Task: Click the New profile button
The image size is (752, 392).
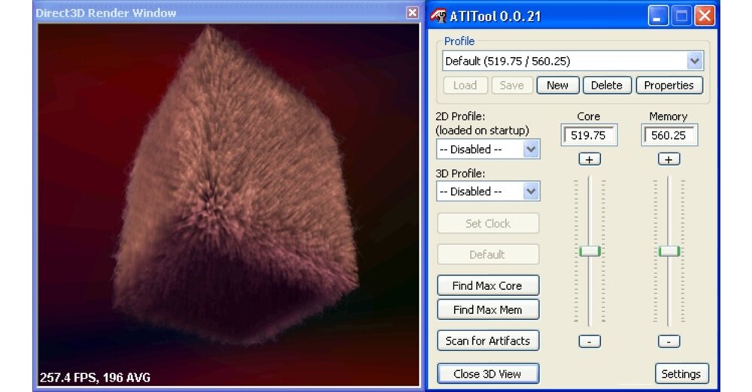Action: coord(557,86)
